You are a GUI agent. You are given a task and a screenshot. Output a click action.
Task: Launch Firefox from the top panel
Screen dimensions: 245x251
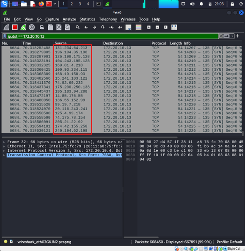(x=41, y=4)
